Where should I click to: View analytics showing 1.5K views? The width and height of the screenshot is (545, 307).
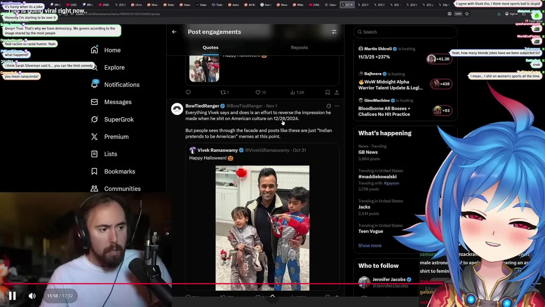297,92
